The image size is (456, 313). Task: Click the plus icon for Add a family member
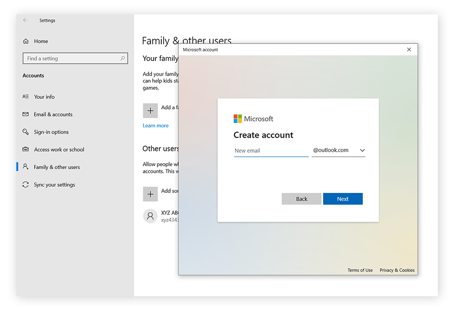point(151,111)
